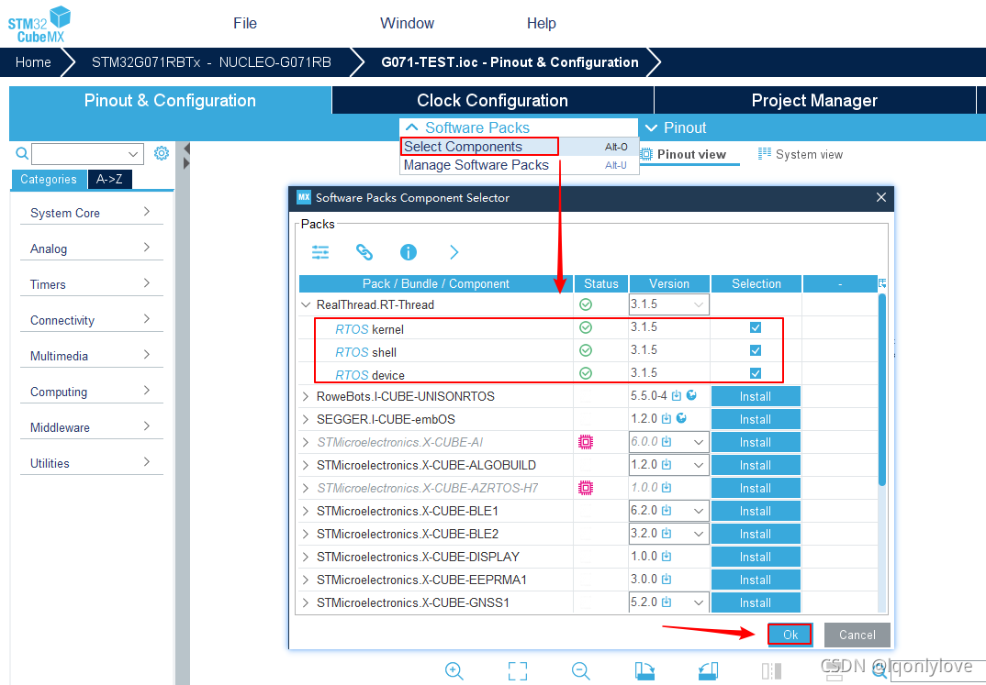Viewport: 986px width, 685px height.
Task: Switch to Clock Configuration tab
Action: [492, 101]
